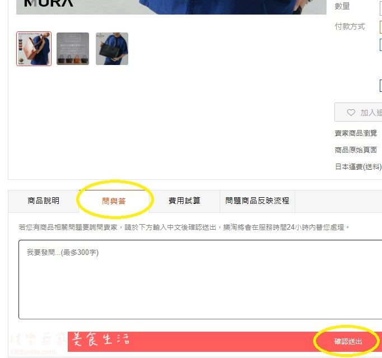Click the kikifunlife.com watermark logo

33,352
